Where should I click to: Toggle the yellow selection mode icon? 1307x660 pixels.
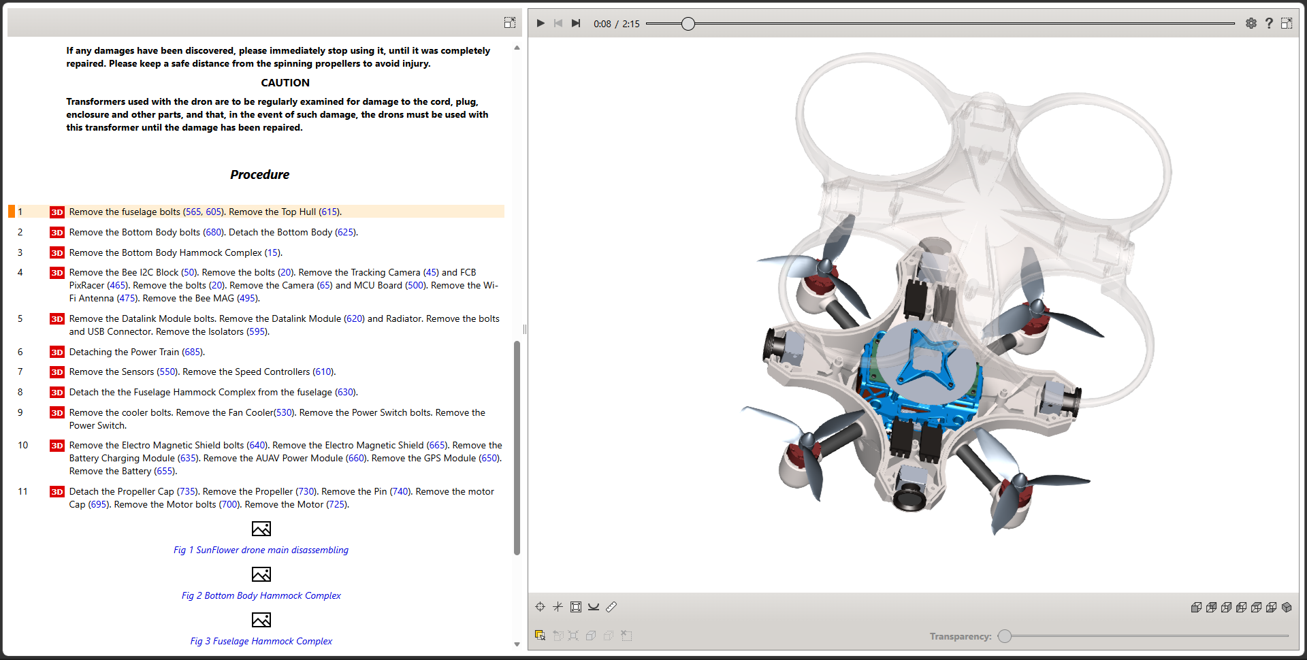pyautogui.click(x=540, y=636)
